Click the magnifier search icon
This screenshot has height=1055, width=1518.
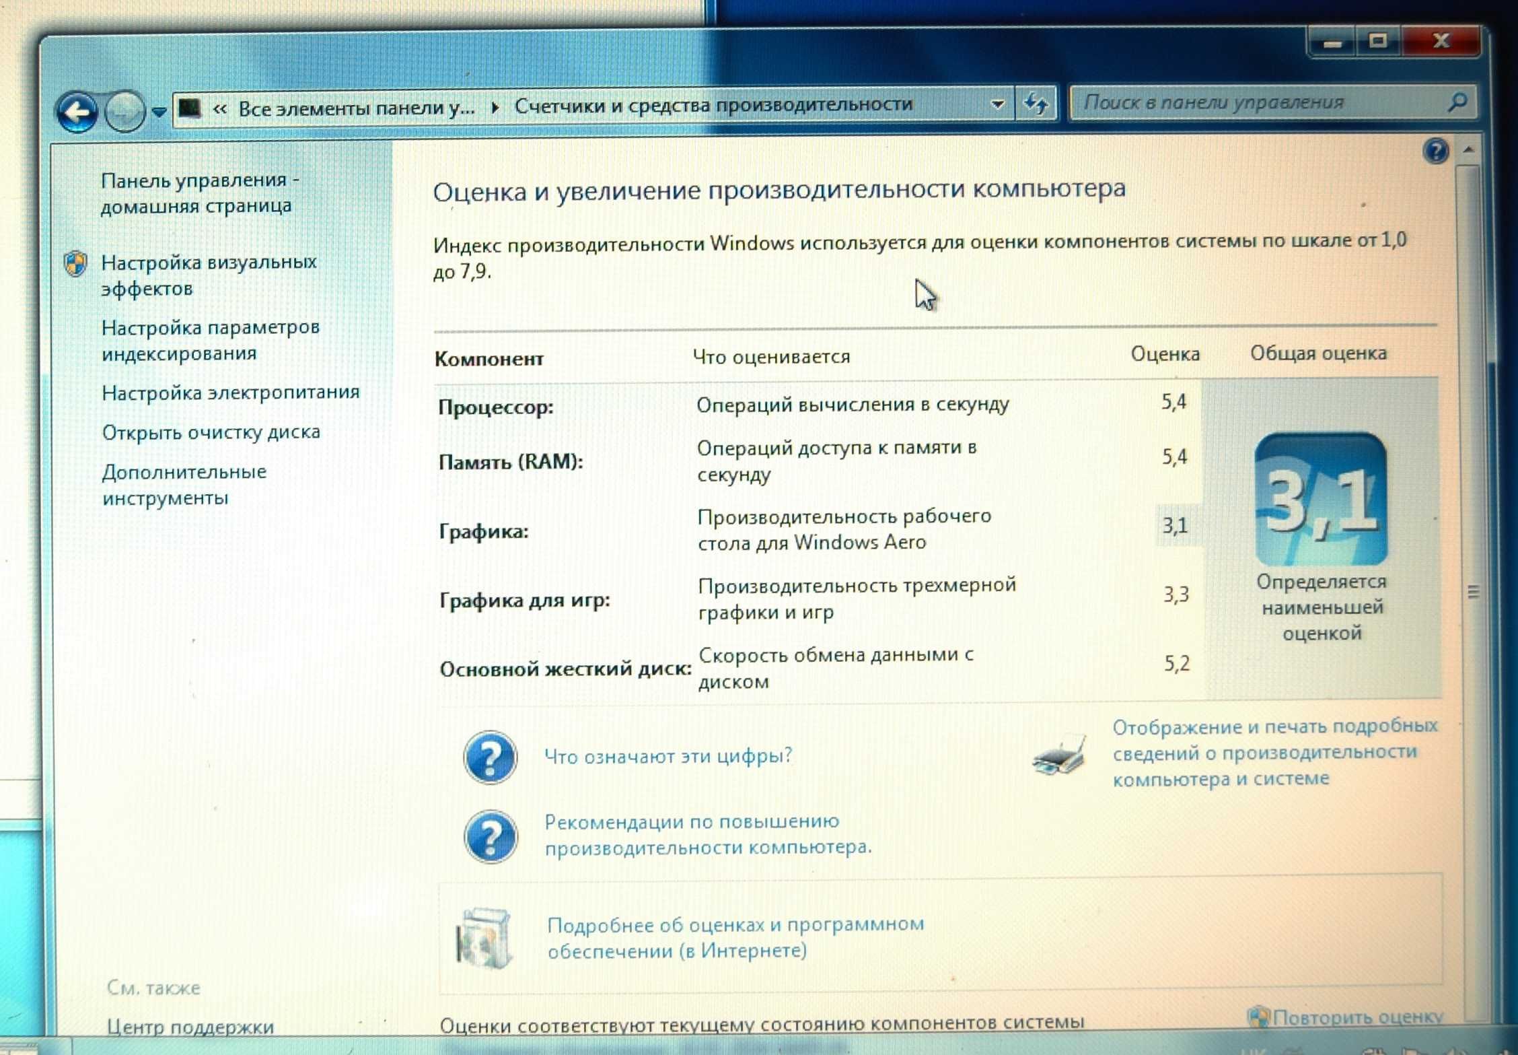coord(1458,102)
